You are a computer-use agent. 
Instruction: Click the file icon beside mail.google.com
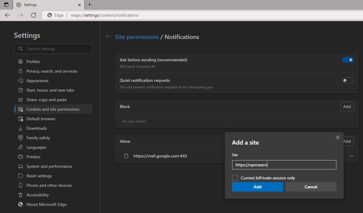click(126, 156)
